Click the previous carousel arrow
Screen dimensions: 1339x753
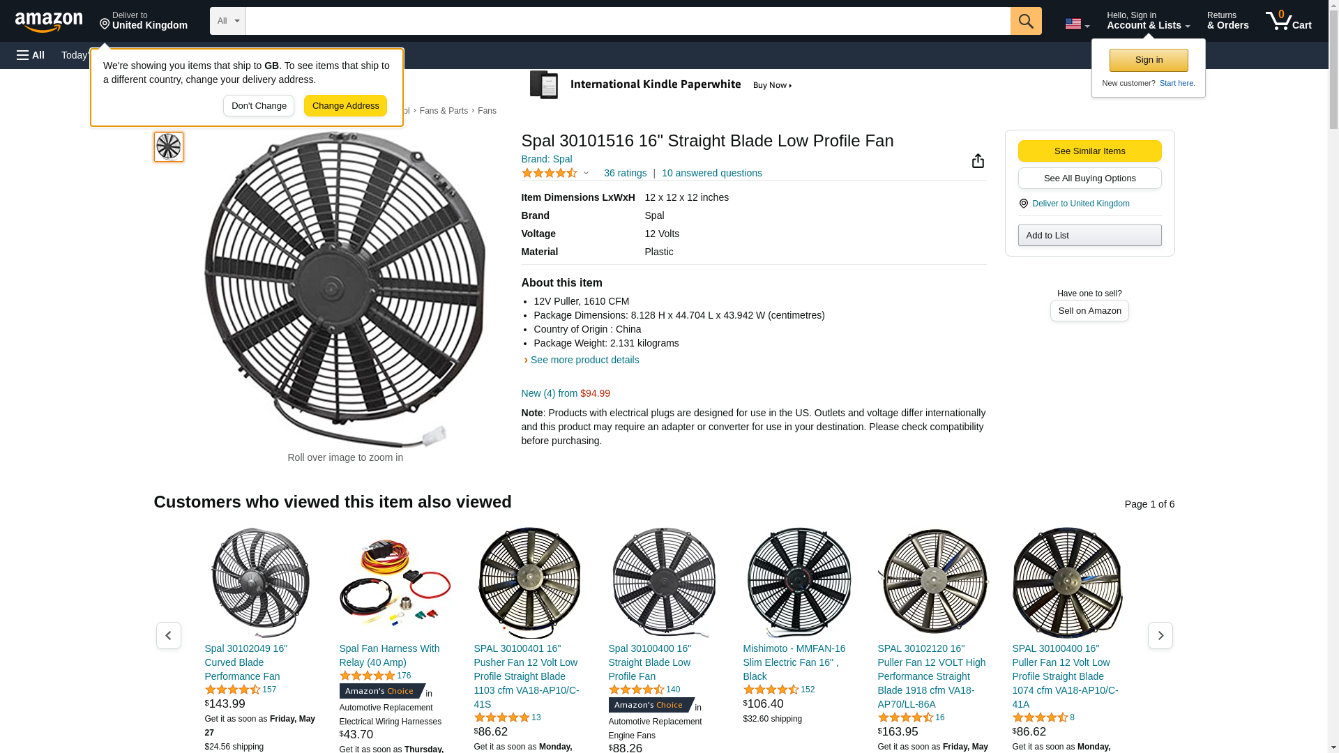click(x=168, y=635)
